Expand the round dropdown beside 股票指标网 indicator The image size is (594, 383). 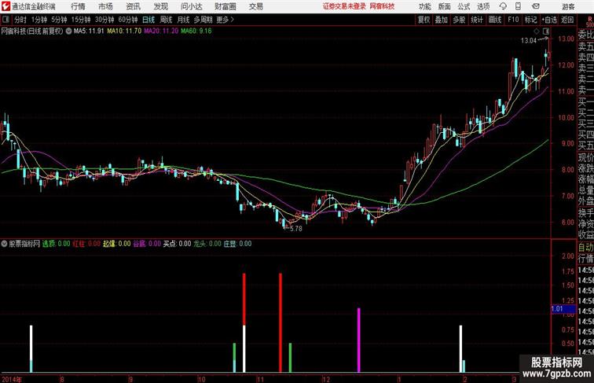point(4,244)
